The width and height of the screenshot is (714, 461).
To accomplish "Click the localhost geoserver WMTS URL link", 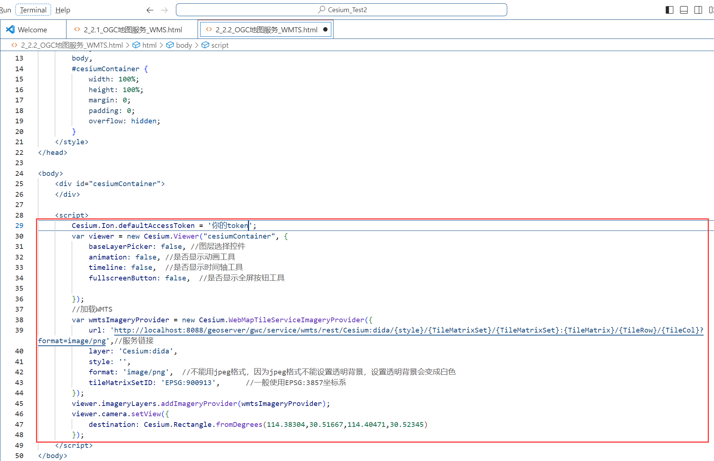I will point(408,330).
